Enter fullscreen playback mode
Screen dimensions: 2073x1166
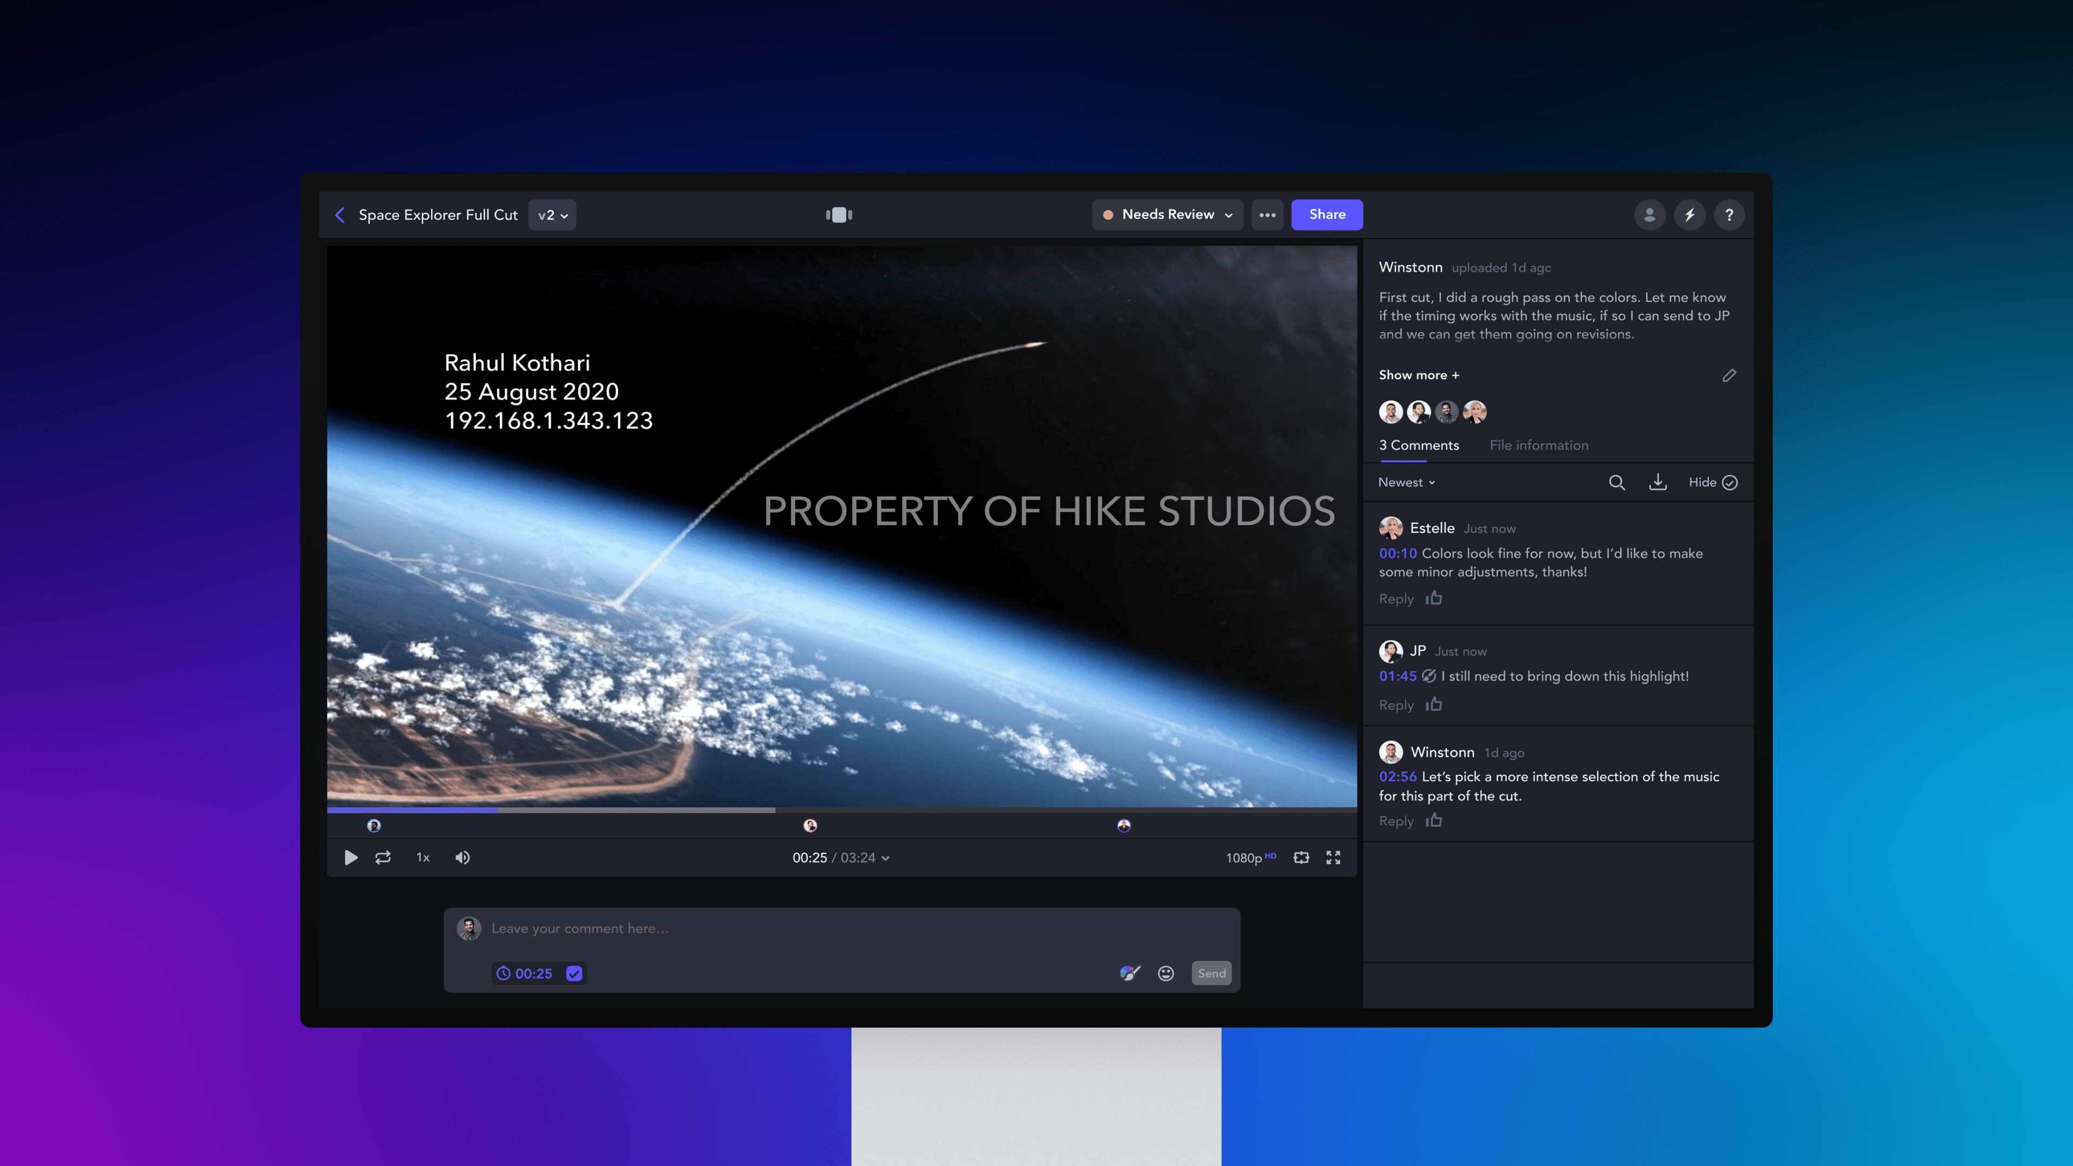click(x=1333, y=858)
